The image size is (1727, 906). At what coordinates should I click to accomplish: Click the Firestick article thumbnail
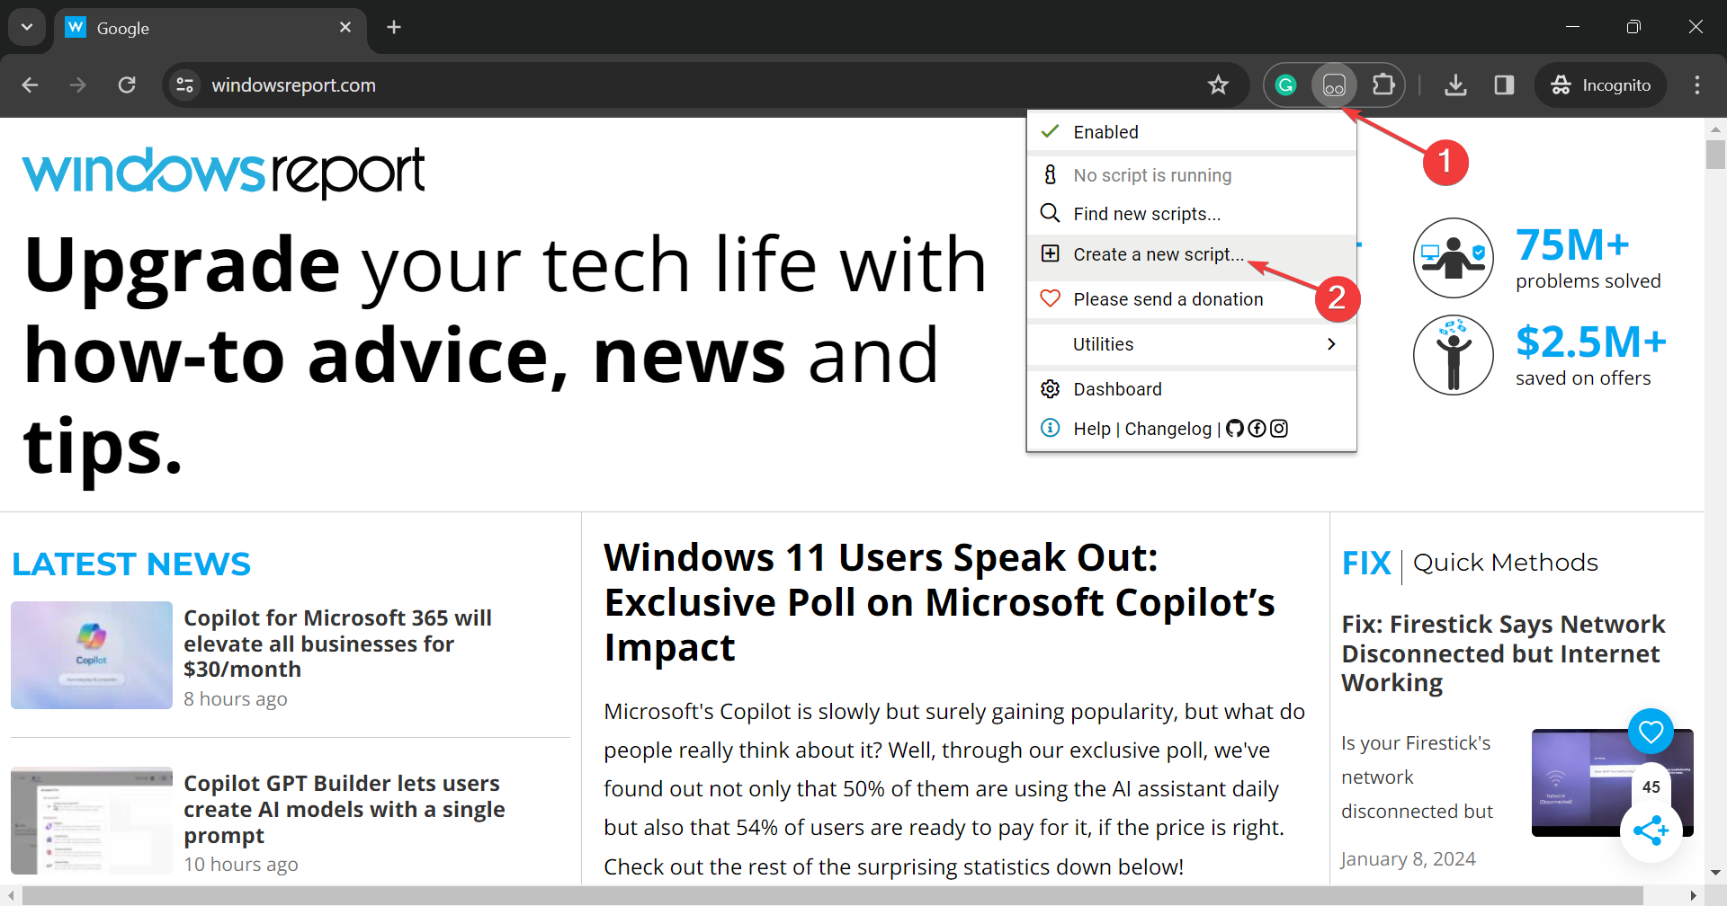click(1613, 783)
